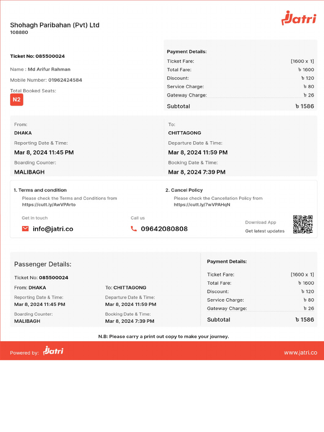Click the Get latest updates text
The height and width of the screenshot is (432, 324).
coord(265,231)
